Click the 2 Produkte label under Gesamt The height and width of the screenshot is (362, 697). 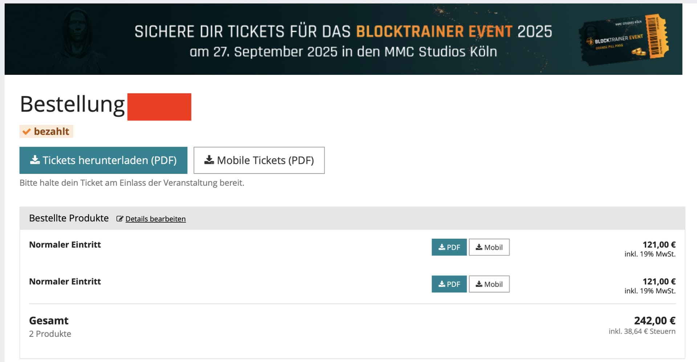(50, 334)
